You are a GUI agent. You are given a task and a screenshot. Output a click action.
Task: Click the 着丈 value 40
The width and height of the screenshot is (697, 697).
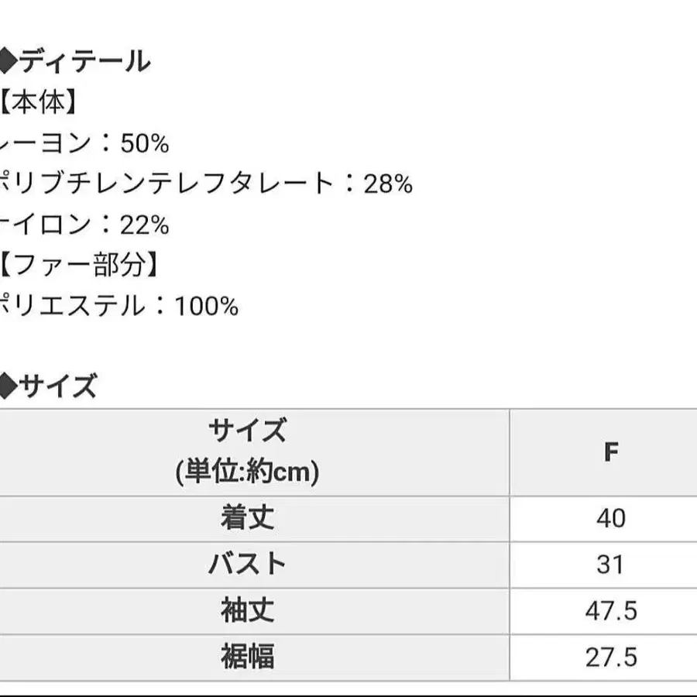611,518
